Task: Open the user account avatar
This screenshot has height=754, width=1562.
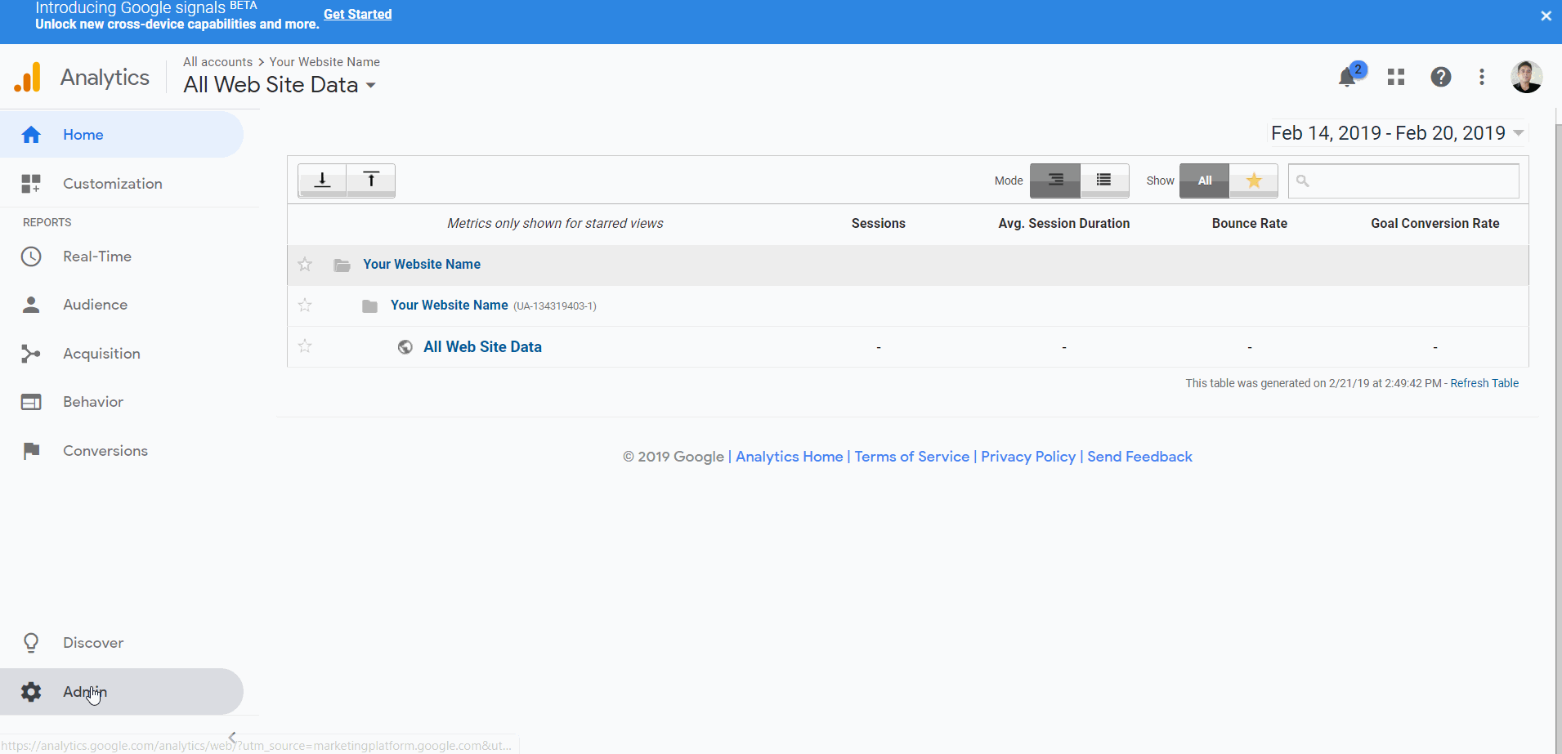Action: coord(1526,77)
